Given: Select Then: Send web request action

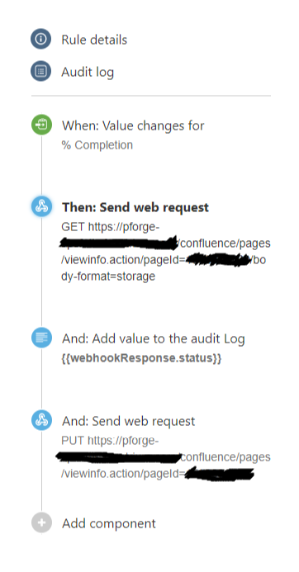Looking at the screenshot, I should tap(135, 207).
